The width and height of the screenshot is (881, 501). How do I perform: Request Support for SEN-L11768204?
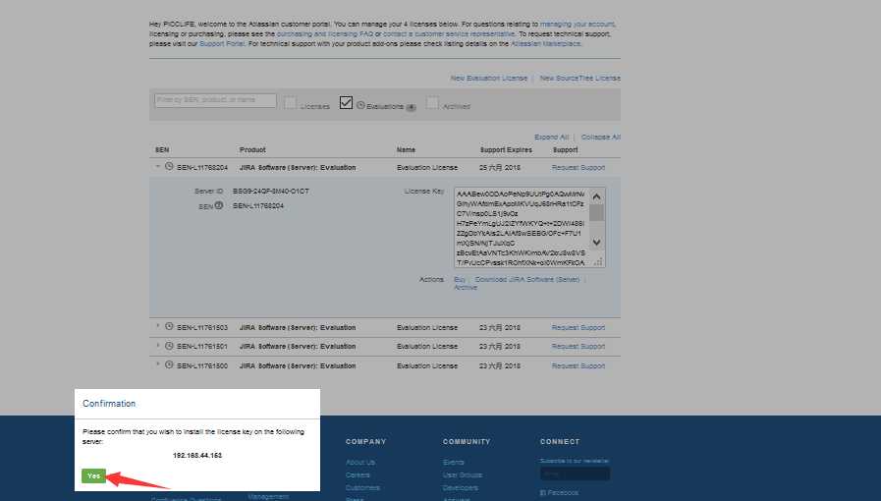(x=578, y=168)
